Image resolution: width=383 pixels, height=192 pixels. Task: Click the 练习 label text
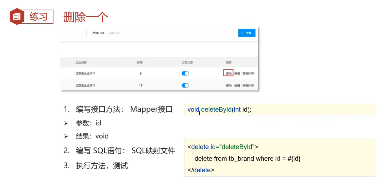click(38, 17)
